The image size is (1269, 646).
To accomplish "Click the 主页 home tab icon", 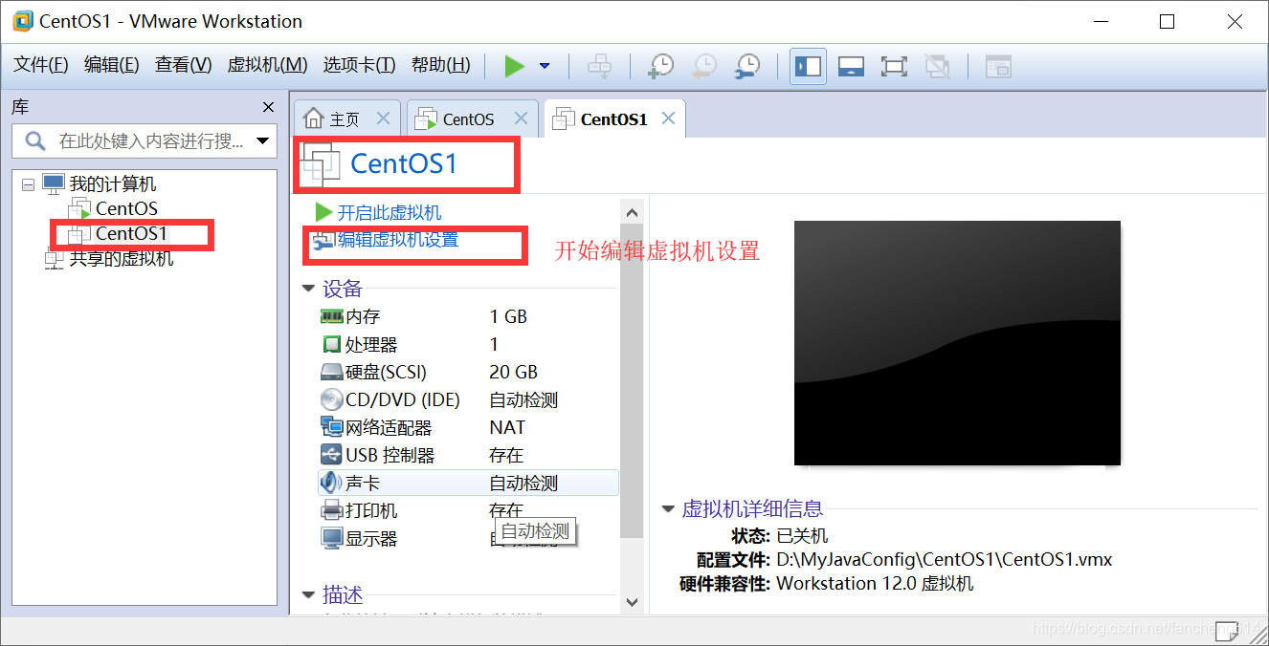I will pyautogui.click(x=313, y=118).
